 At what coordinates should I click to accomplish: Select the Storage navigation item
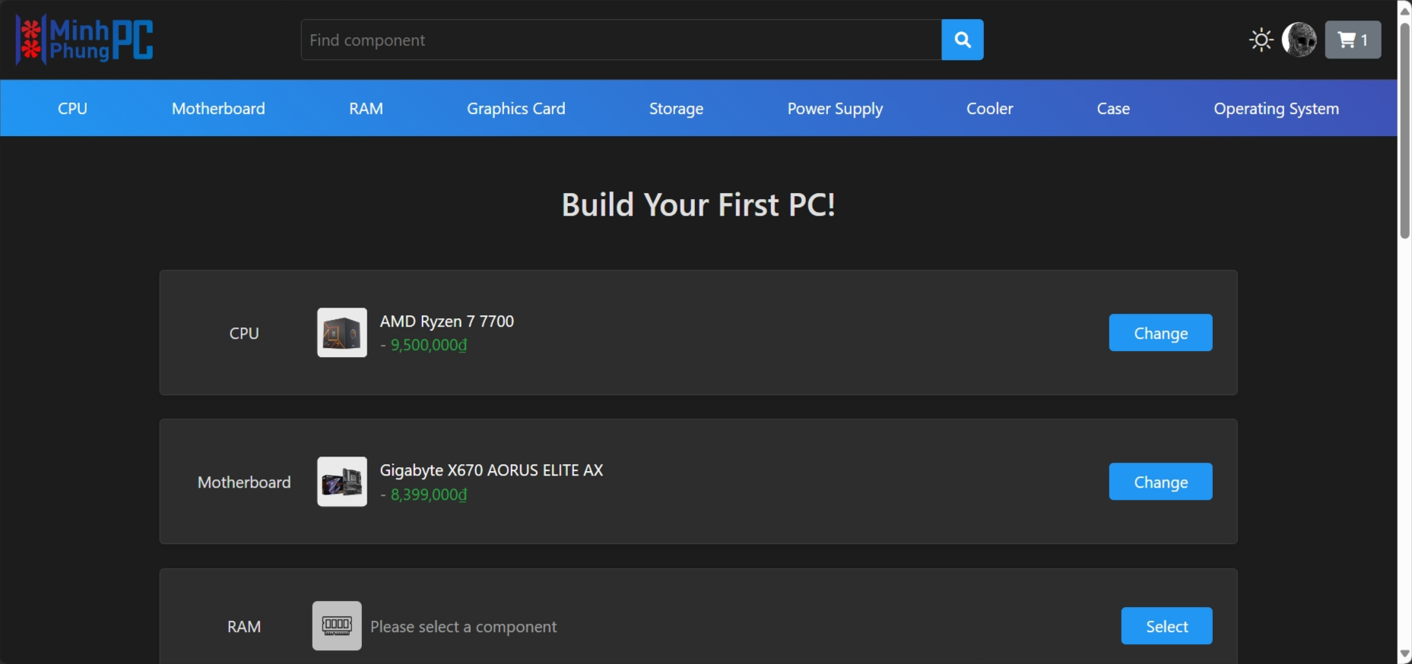point(676,109)
